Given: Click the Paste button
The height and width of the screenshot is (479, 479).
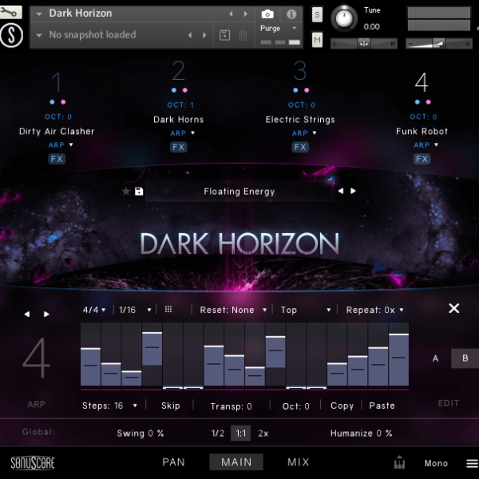Looking at the screenshot, I should [382, 406].
